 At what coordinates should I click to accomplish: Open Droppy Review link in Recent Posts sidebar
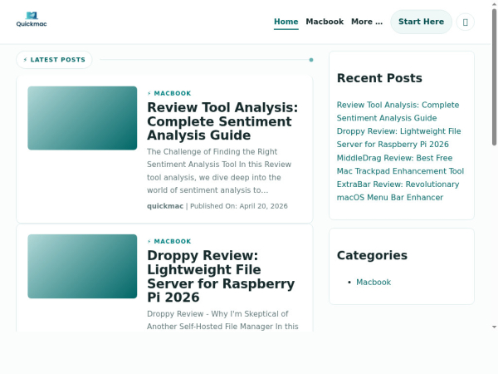tap(398, 138)
